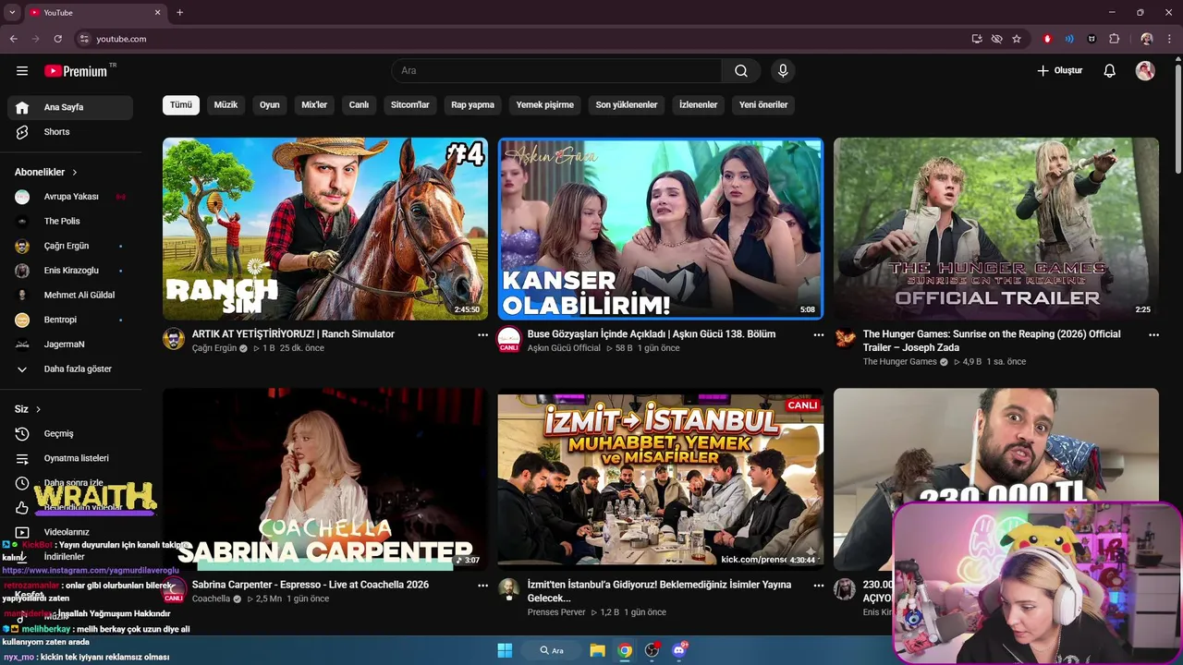
Task: Open Mehmet Ali Güldal subscription
Action: [x=70, y=296]
